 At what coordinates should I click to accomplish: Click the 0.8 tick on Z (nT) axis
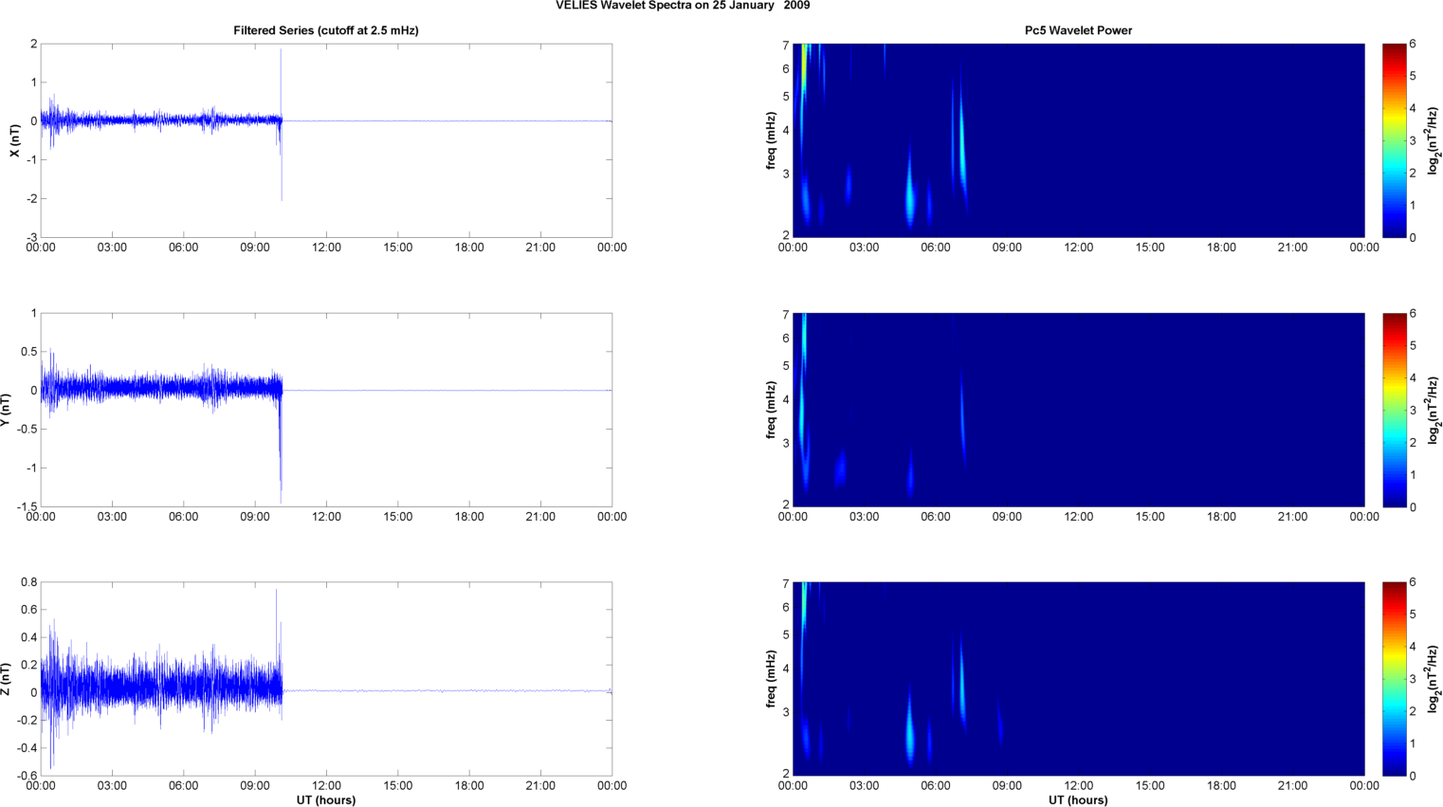[x=29, y=582]
